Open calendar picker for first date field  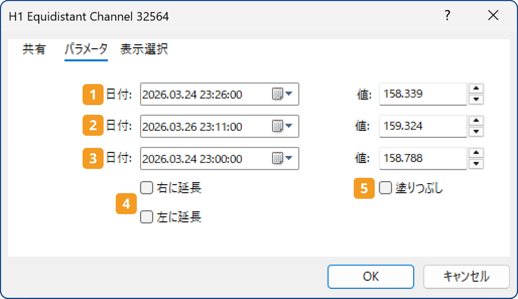coord(282,95)
